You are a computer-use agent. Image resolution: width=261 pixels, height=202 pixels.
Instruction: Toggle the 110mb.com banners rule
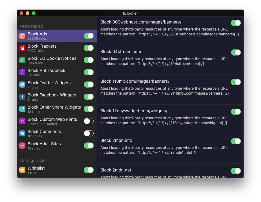(236, 82)
